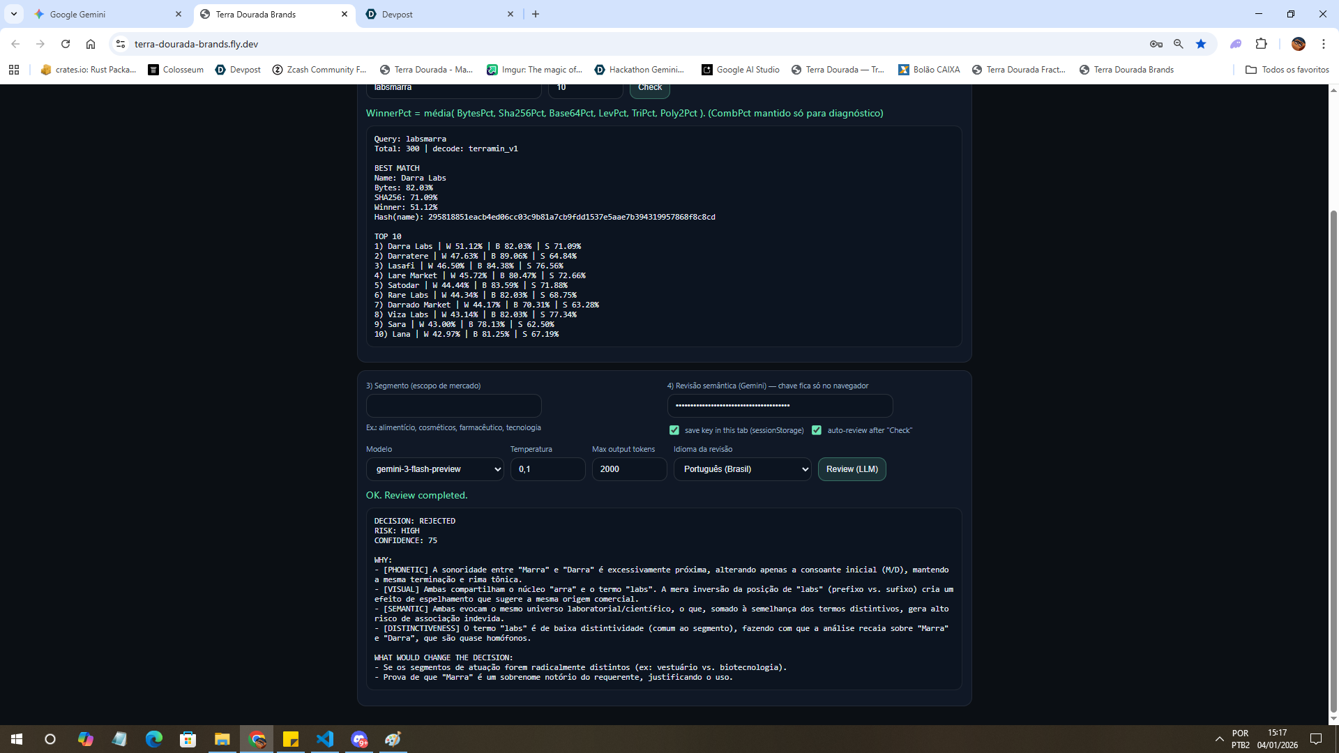Open the browser extensions puzzle icon
Image resolution: width=1339 pixels, height=753 pixels.
(1261, 44)
